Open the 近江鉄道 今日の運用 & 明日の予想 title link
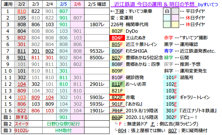 (x=154, y=5)
